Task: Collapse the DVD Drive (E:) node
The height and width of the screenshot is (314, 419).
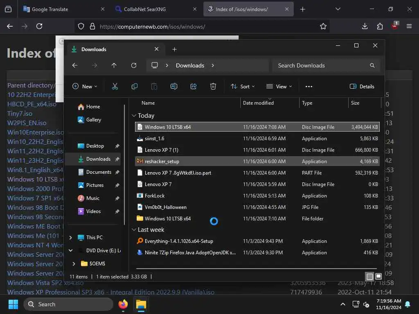Action: click(70, 251)
